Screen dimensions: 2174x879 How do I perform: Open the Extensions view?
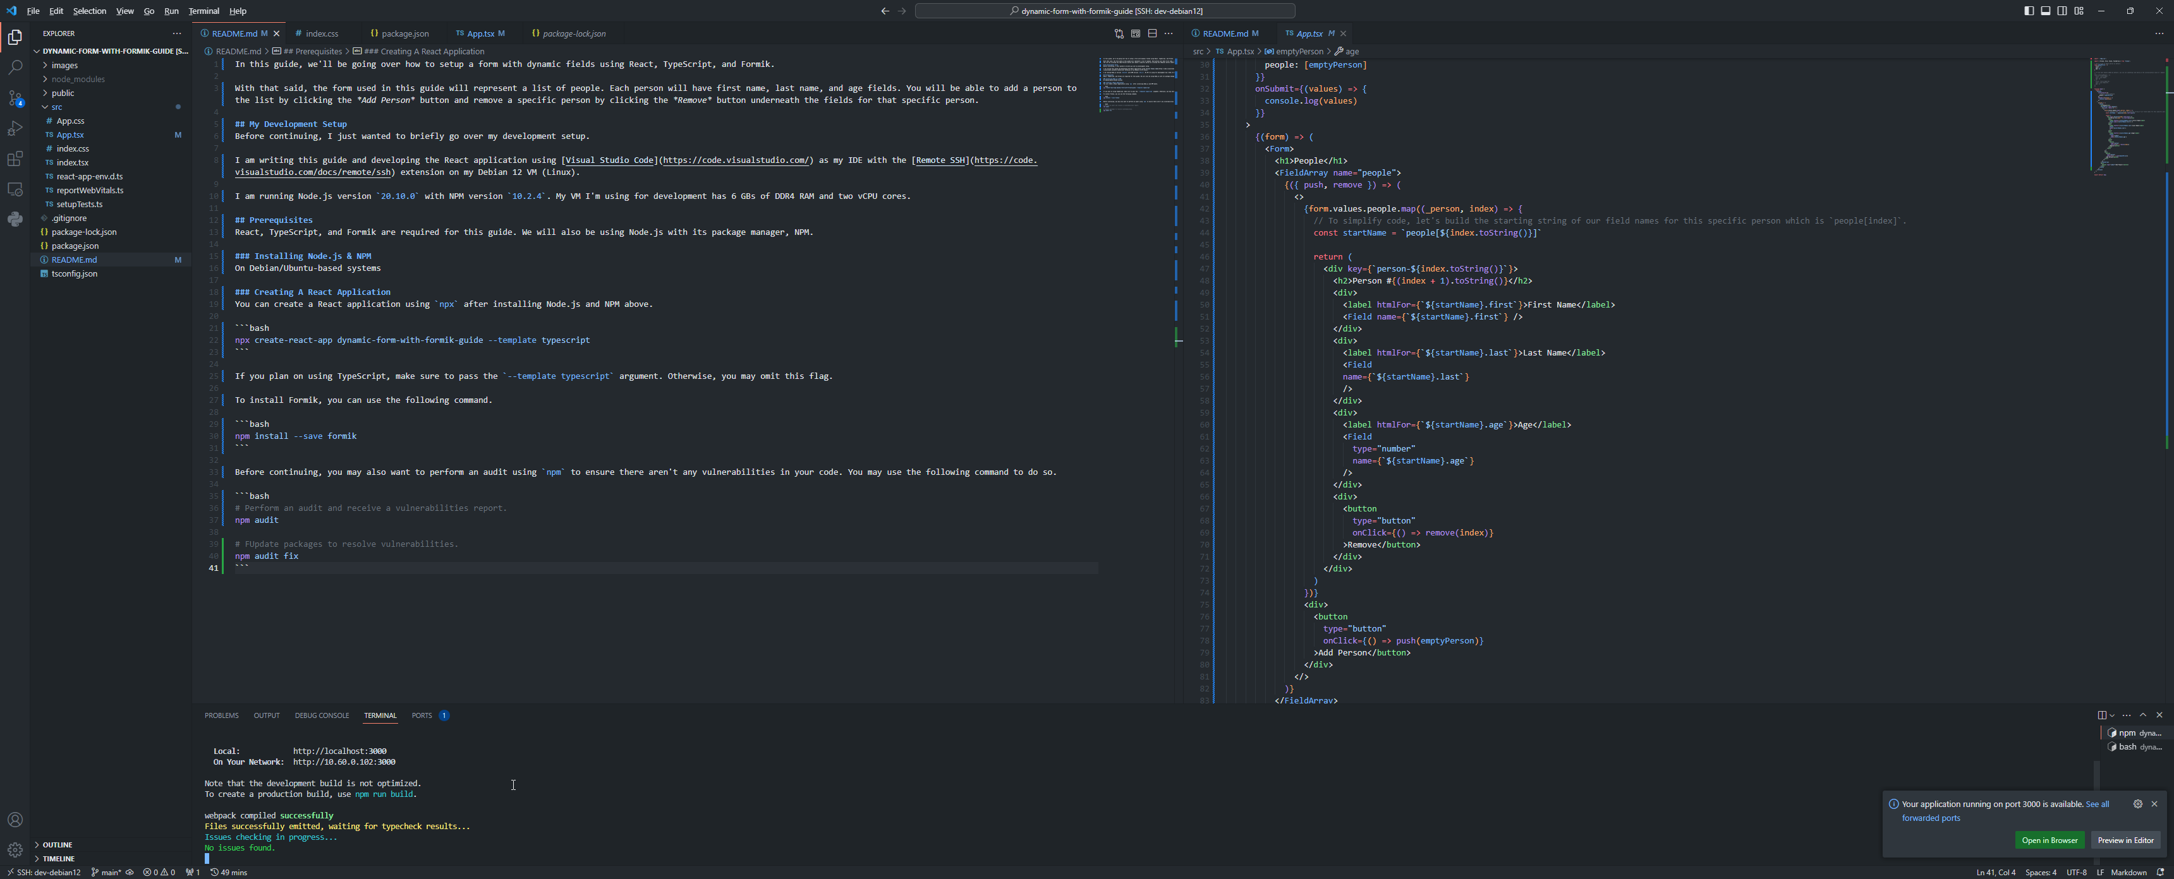point(15,158)
